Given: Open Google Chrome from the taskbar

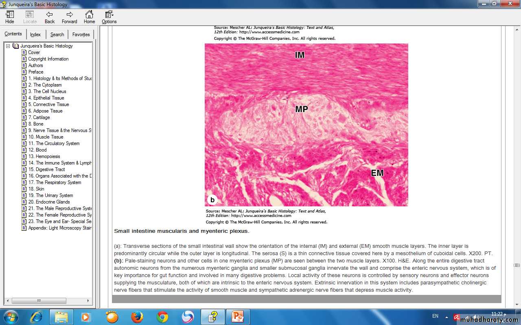Looking at the screenshot, I should pos(162,316).
